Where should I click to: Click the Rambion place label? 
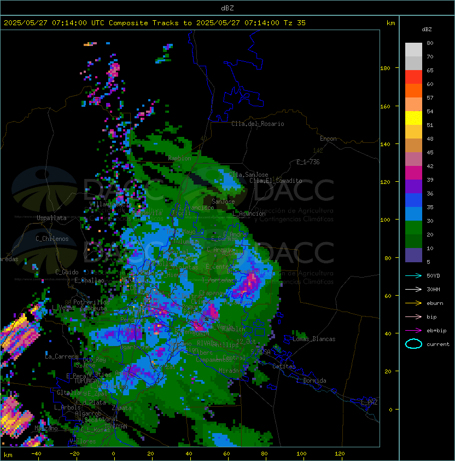pos(179,158)
